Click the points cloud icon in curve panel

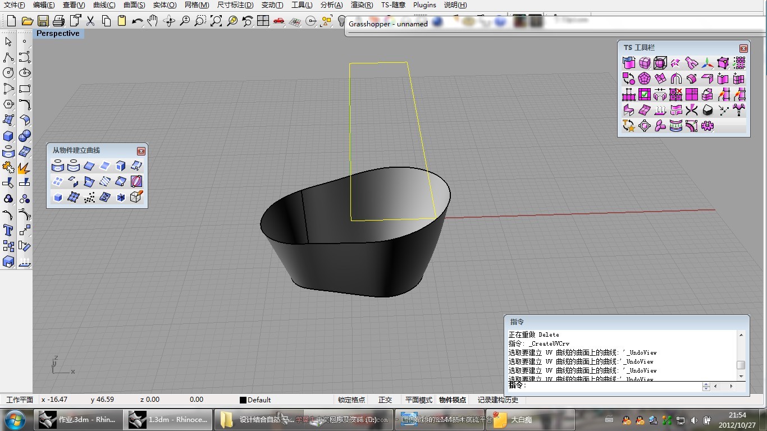89,197
